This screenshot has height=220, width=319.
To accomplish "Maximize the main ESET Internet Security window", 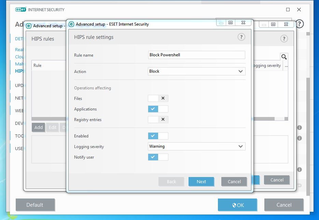I will [288, 10].
